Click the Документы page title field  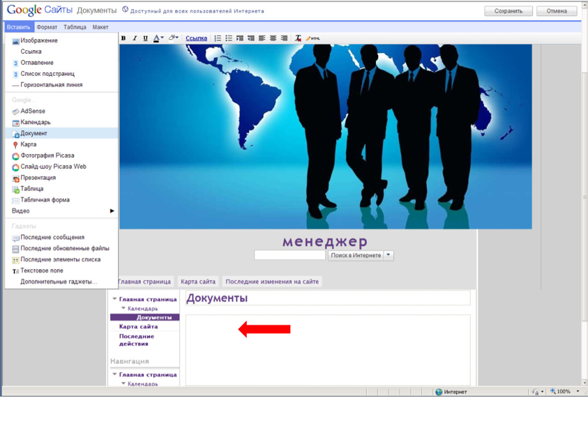coord(328,298)
